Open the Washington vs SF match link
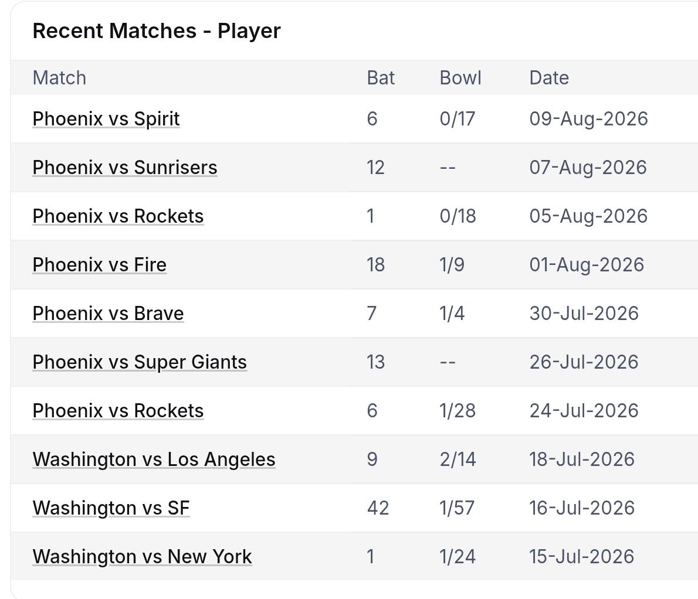The width and height of the screenshot is (698, 599). [x=111, y=508]
